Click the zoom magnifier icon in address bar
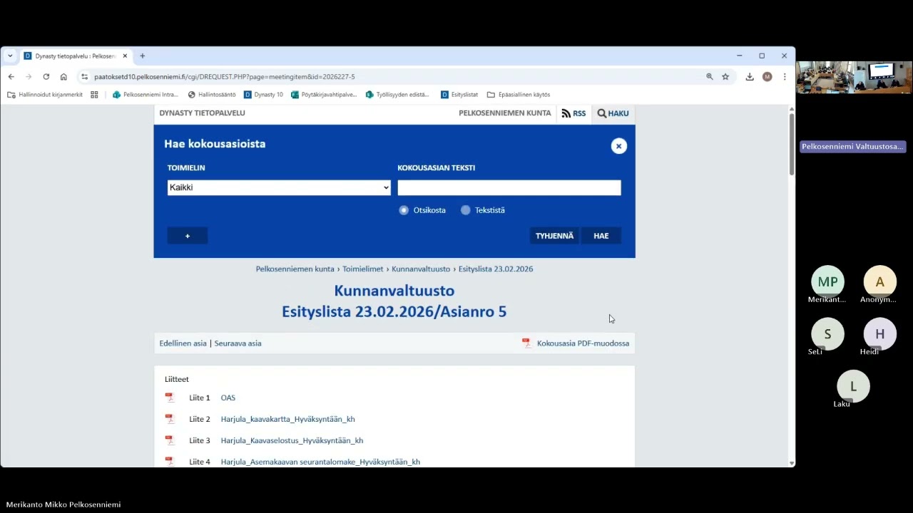 [x=710, y=77]
